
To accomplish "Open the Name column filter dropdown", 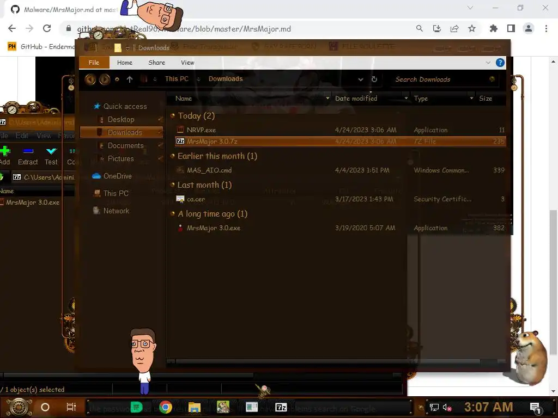I will 327,98.
